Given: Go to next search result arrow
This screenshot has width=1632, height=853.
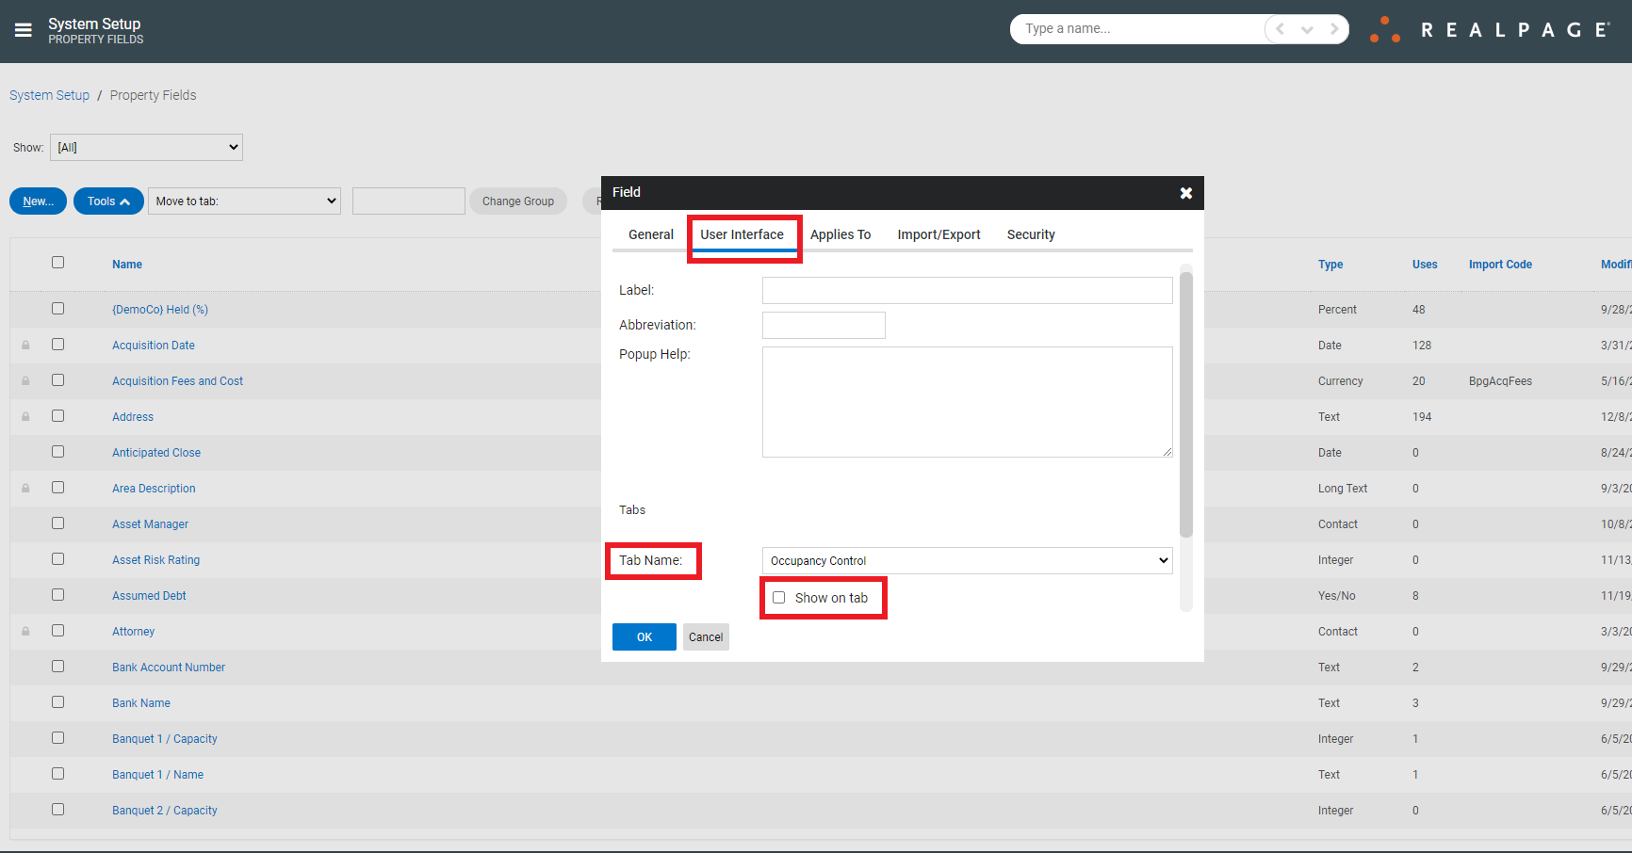Looking at the screenshot, I should click(1334, 29).
